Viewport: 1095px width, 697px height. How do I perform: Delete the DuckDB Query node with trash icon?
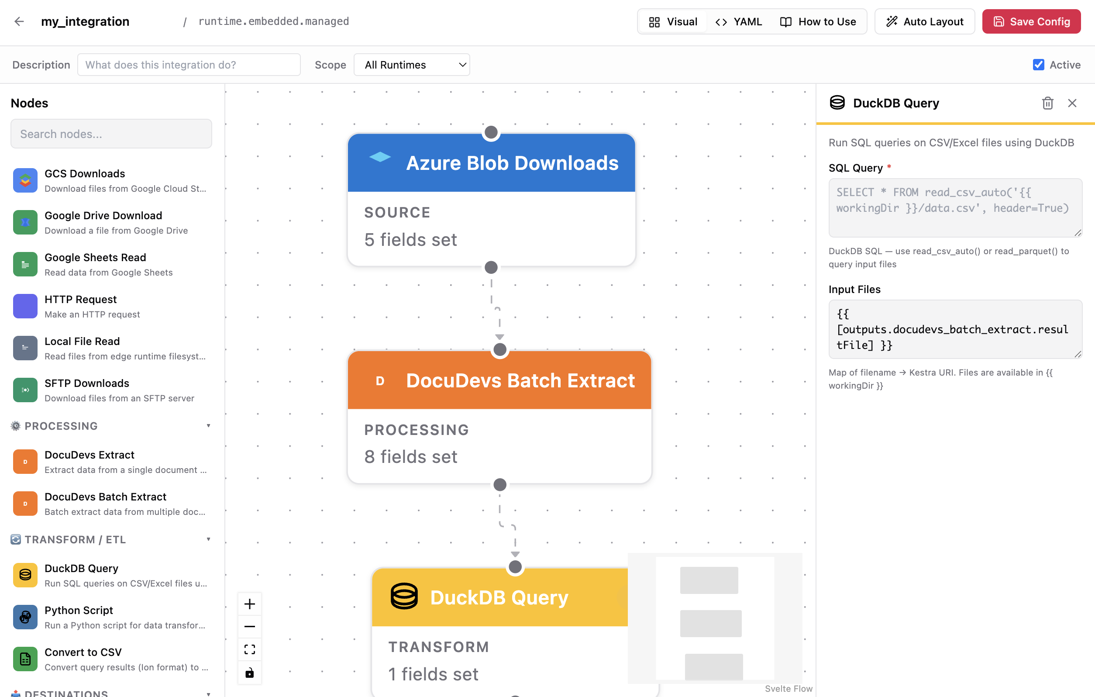(1048, 103)
